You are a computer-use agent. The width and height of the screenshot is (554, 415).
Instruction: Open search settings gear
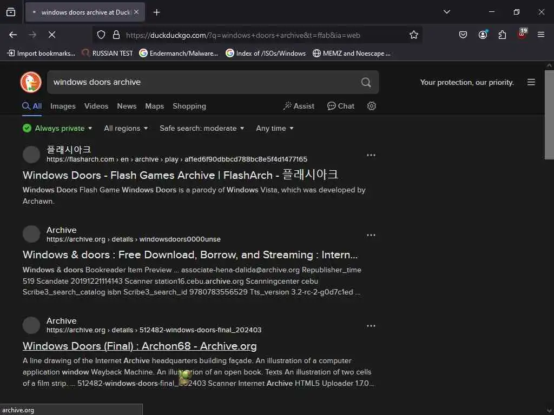coord(371,106)
